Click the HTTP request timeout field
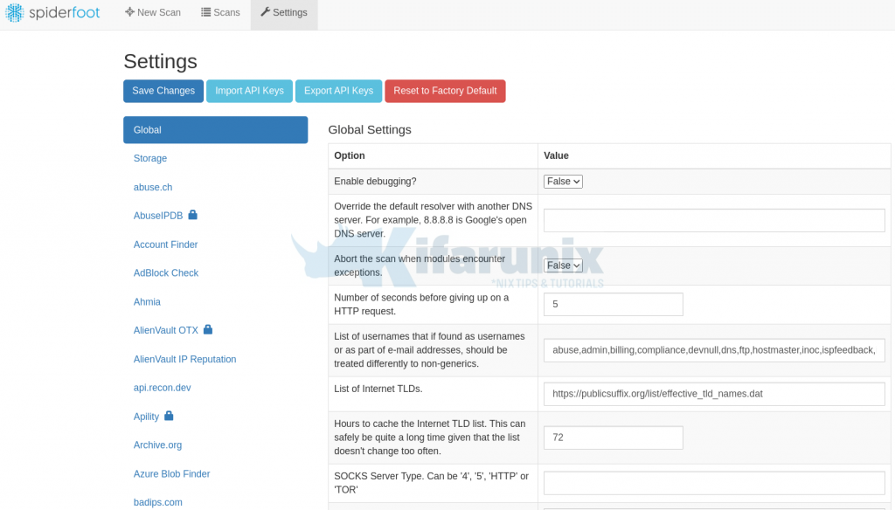 [x=613, y=304]
